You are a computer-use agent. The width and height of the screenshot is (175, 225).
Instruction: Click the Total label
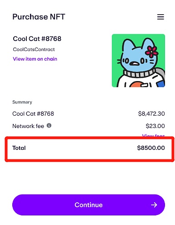tap(19, 148)
